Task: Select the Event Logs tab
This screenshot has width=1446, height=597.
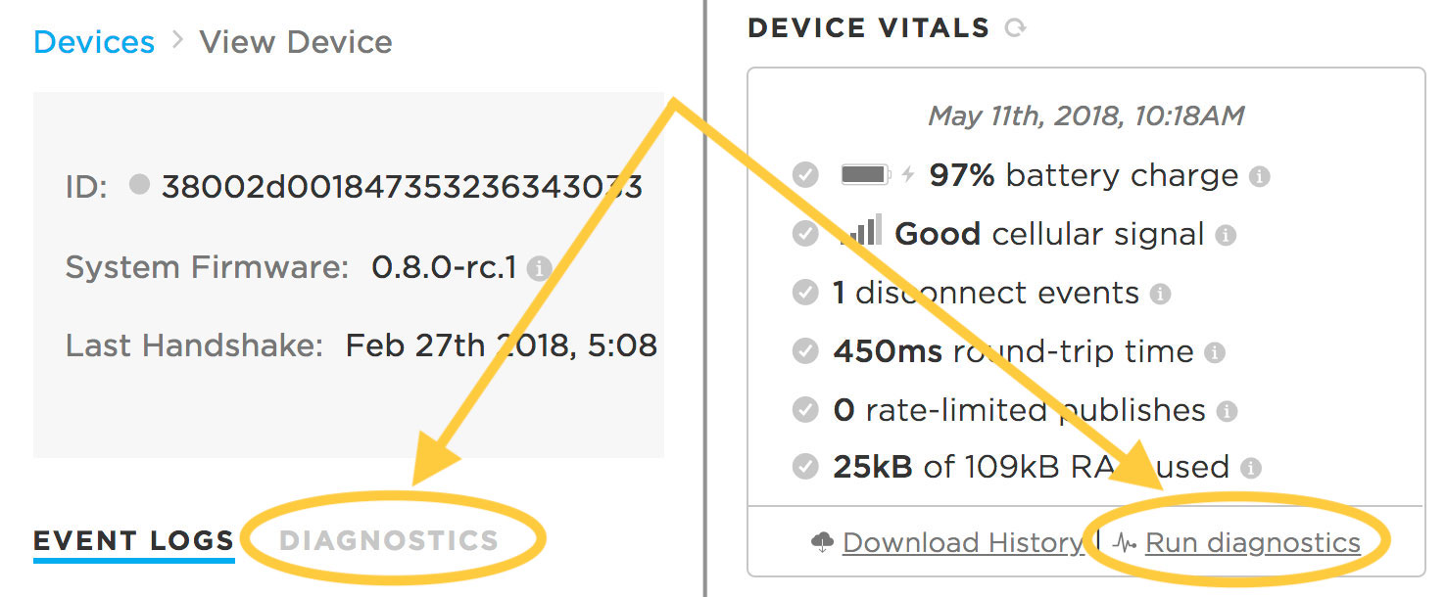Action: pos(134,541)
